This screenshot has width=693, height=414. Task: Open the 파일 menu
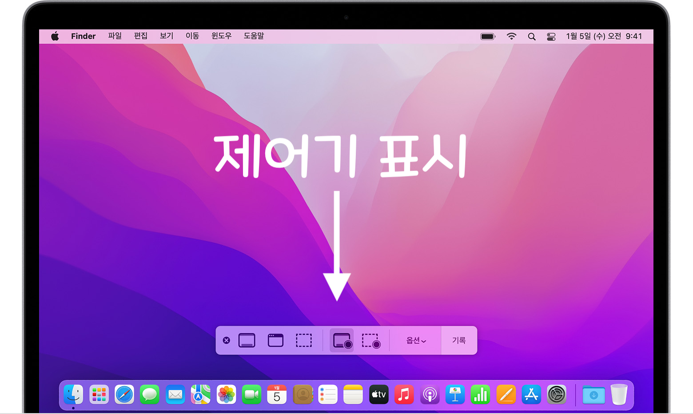115,36
